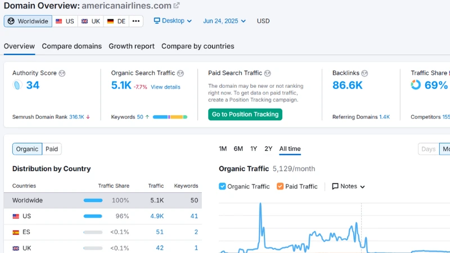450x253 pixels.
Task: Click View details link
Action: 165,87
